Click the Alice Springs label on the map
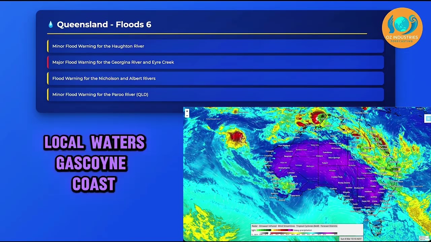 pyautogui.click(x=334, y=158)
